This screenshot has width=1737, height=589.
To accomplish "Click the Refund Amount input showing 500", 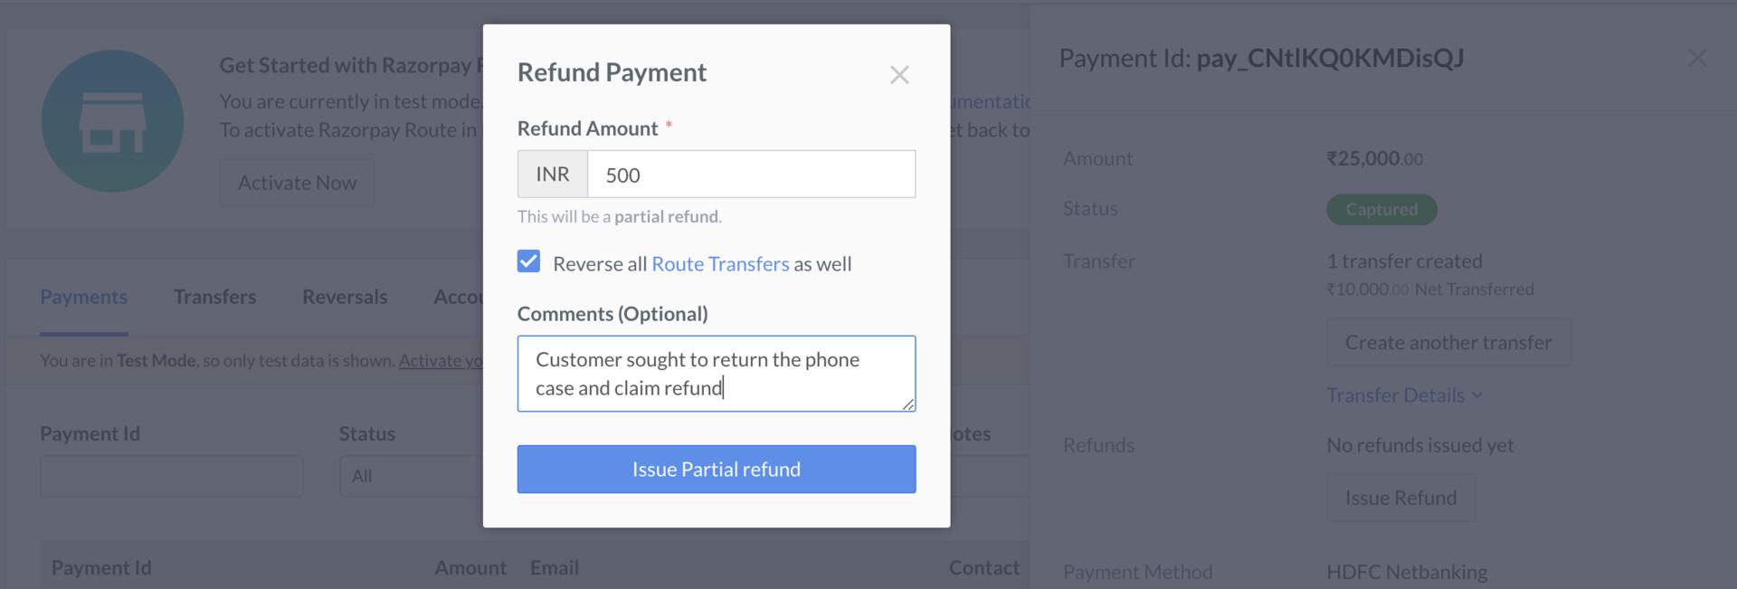I will pos(749,174).
